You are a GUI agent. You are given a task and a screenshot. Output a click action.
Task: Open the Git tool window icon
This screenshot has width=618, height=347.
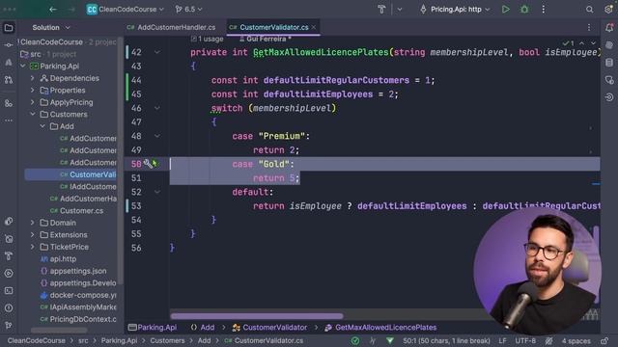pos(9,326)
